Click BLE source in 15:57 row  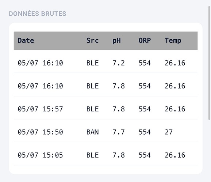pos(92,109)
